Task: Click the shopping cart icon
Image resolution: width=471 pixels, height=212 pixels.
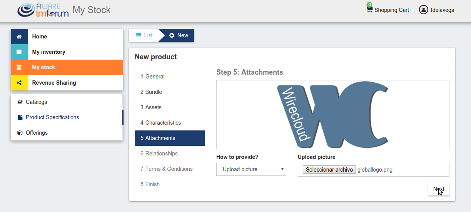Action: [x=369, y=9]
